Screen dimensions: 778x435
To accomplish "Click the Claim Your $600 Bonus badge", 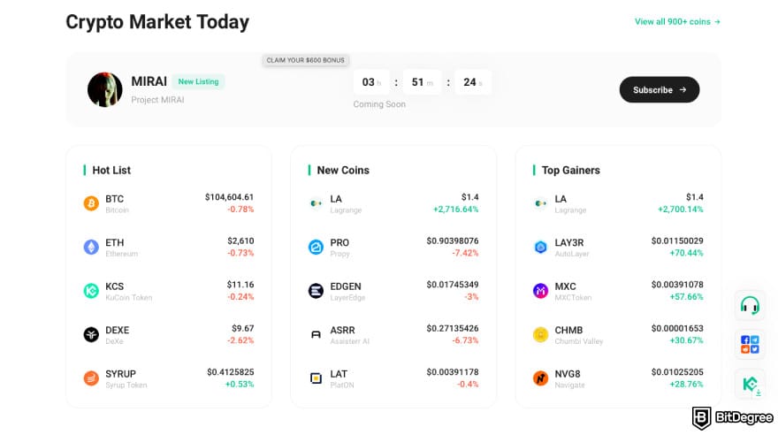I will [x=306, y=60].
